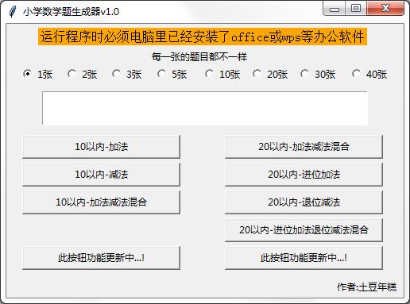Click the 10以内-减法 button
This screenshot has width=410, height=304.
coord(101,175)
